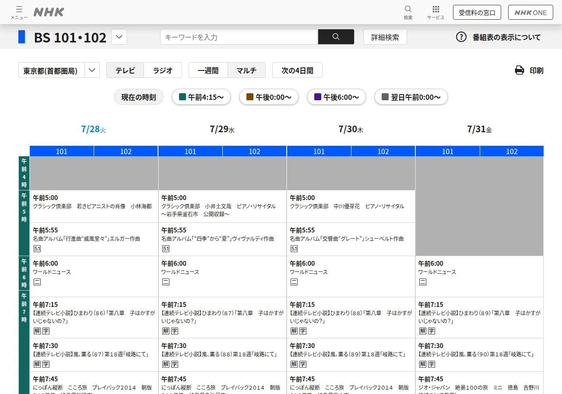Open the NHK ONE button
Screen dimensions: 562x394
(x=530, y=12)
